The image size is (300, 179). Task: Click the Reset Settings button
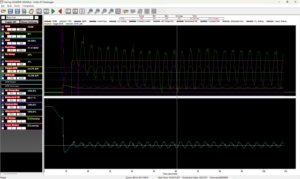[29, 22]
